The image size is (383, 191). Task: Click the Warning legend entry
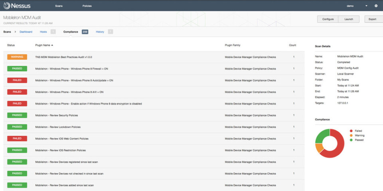click(357, 135)
